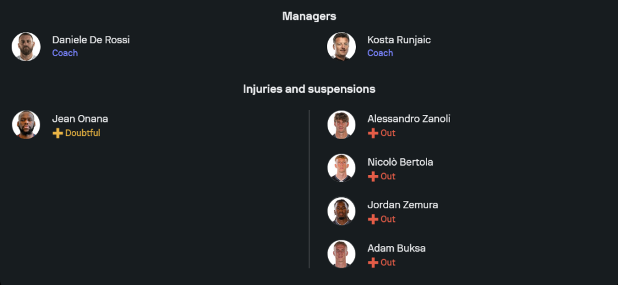Select the Jean Onana name
The width and height of the screenshot is (618, 285).
tap(80, 119)
